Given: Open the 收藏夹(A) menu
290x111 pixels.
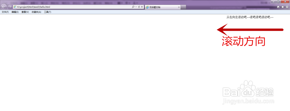Looking at the screenshot, I should click(37, 12).
